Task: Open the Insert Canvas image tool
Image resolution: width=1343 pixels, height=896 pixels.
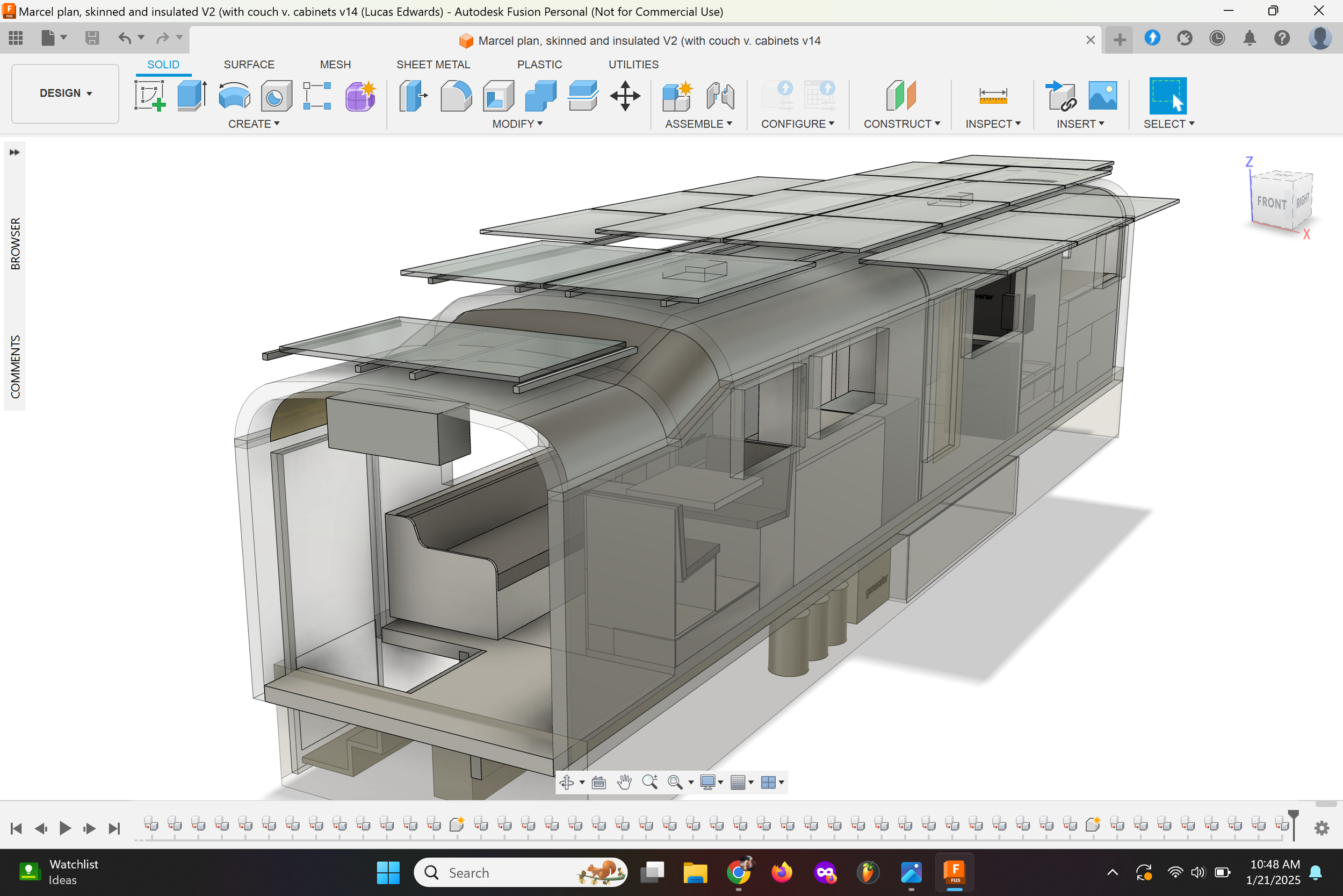Action: click(1103, 96)
